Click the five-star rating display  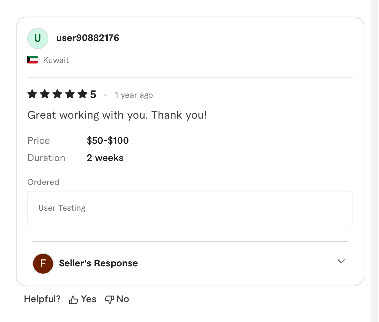click(57, 94)
